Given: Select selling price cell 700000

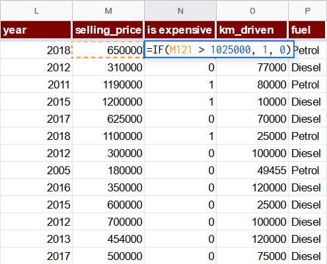Looking at the screenshot, I should [x=108, y=222].
